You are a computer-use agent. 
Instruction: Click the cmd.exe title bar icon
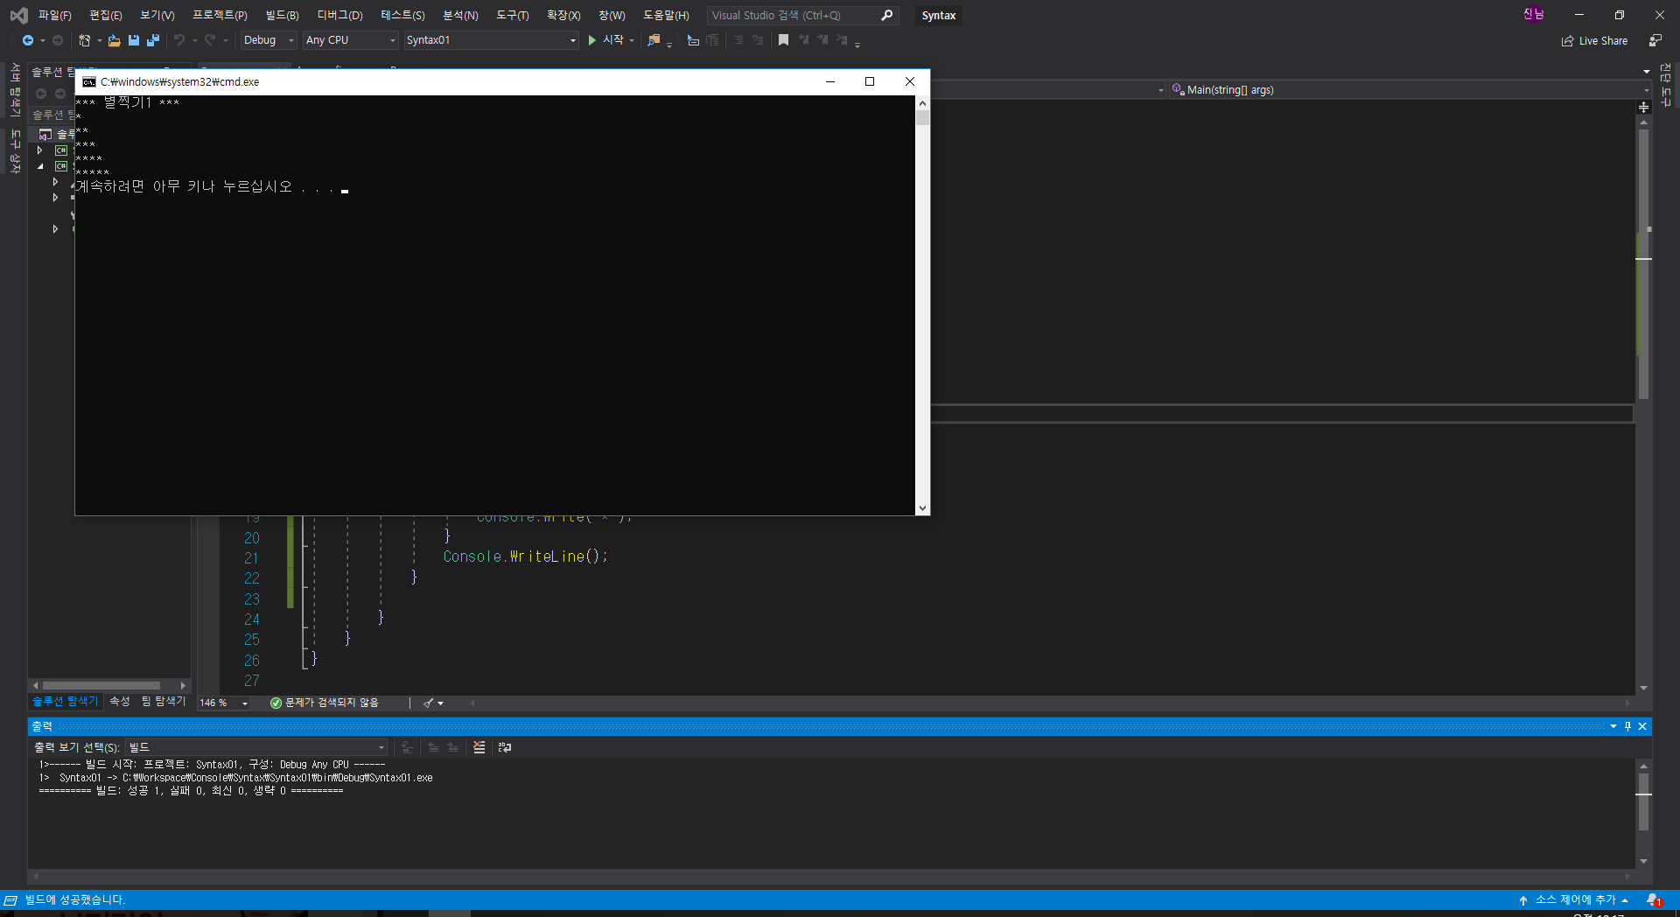coord(88,81)
